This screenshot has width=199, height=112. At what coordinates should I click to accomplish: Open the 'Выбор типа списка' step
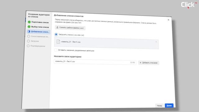point(38,27)
